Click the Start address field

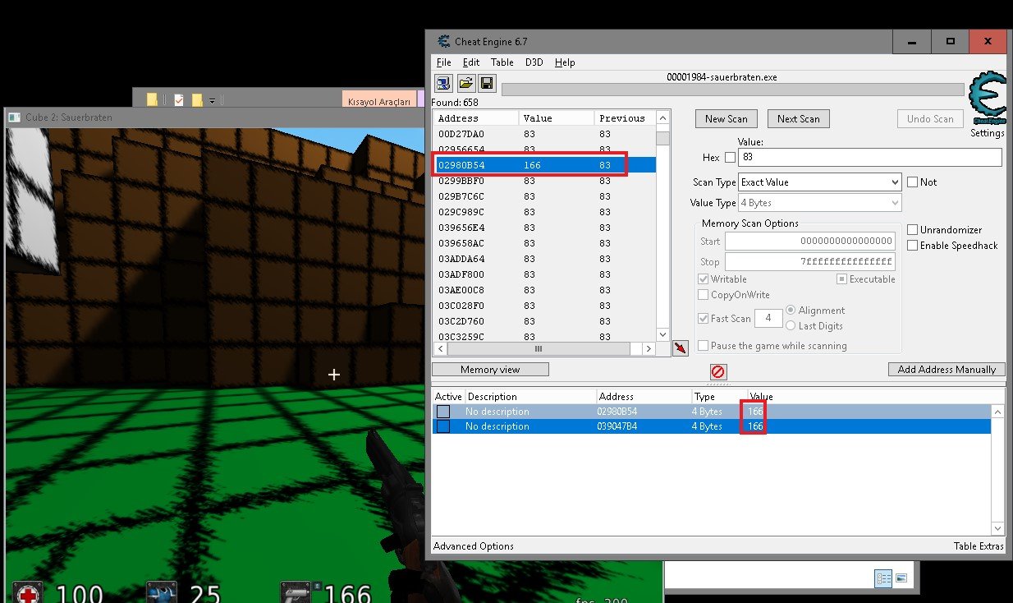click(809, 242)
